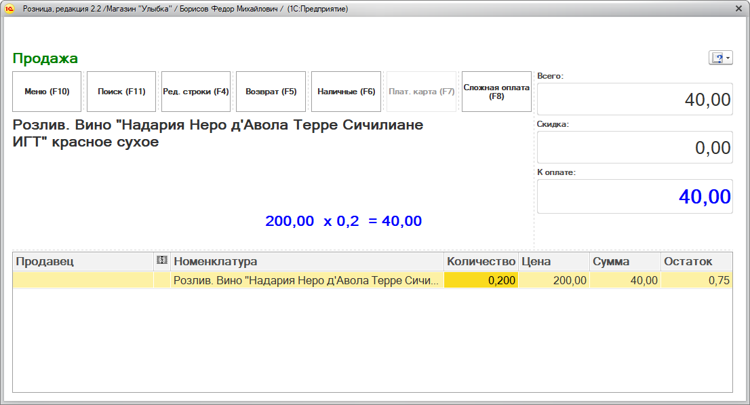Click the empty Продавец cell in the row

point(83,280)
